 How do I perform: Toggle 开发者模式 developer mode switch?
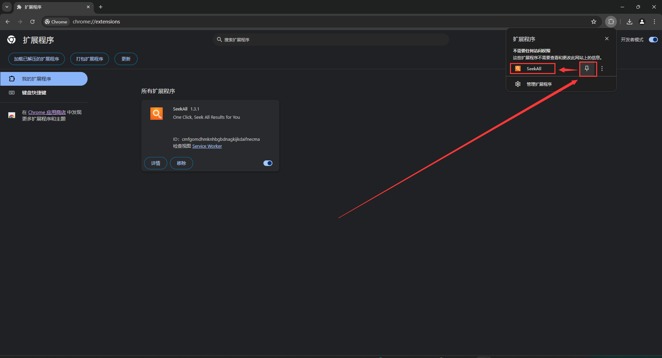coord(653,40)
